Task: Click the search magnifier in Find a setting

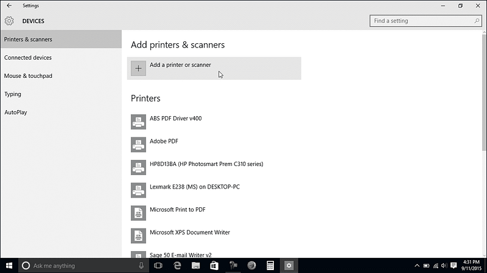Action: 477,21
